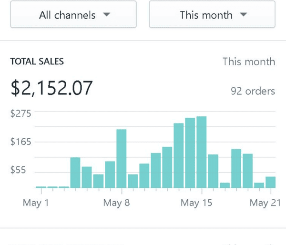Click the TOTAL SALES heading
This screenshot has height=245, width=286.
coord(37,61)
